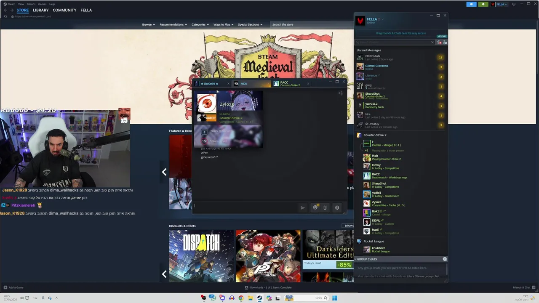Expand the Ways to Play dropdown
This screenshot has width=539, height=303.
(223, 24)
